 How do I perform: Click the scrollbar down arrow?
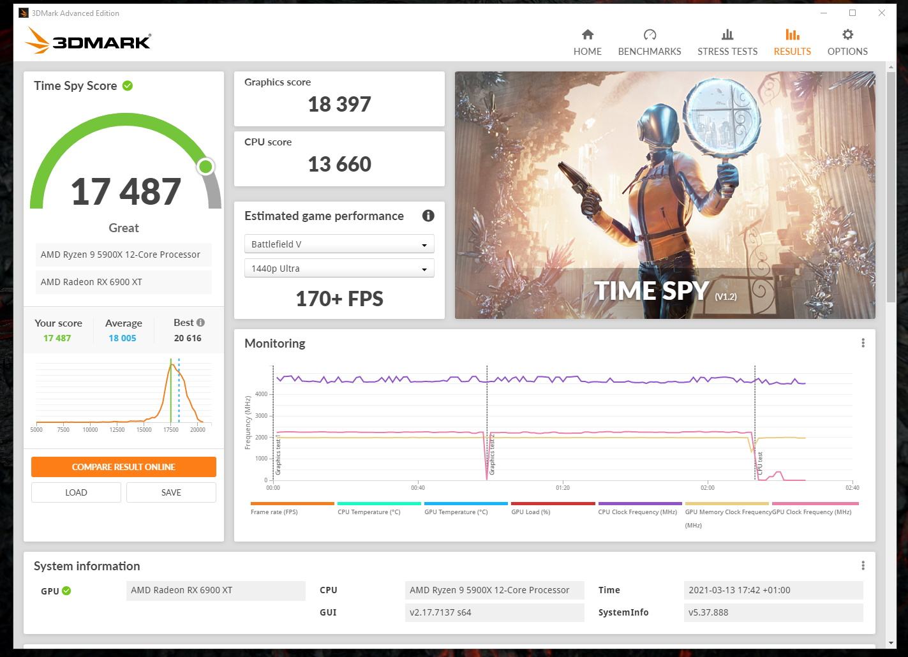891,643
